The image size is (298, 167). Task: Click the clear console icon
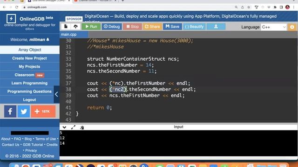[82, 128]
